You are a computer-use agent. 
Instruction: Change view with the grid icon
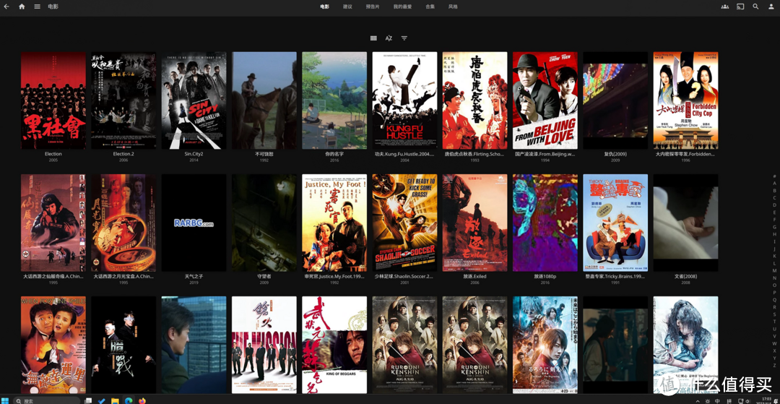click(x=373, y=38)
